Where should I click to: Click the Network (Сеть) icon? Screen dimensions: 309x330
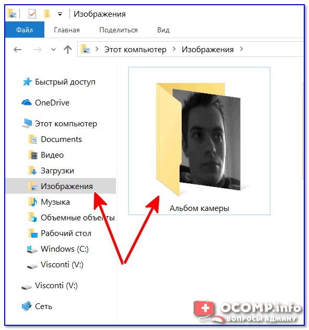27,306
